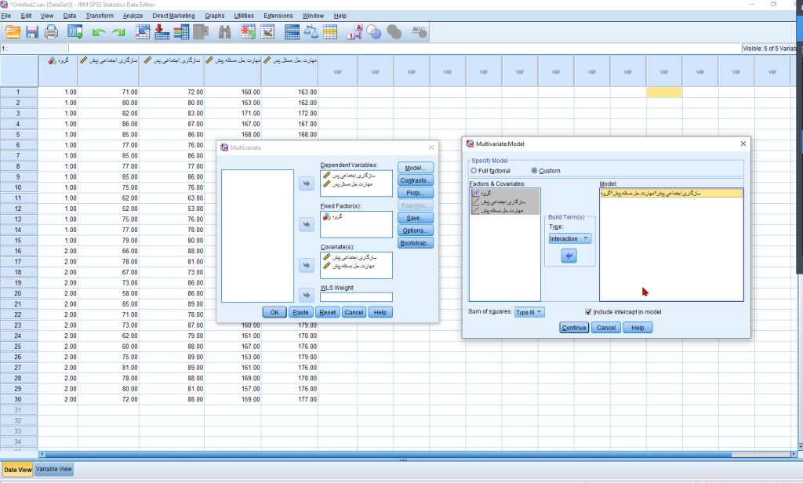This screenshot has width=803, height=483.
Task: Open the File menu
Action: click(x=6, y=16)
